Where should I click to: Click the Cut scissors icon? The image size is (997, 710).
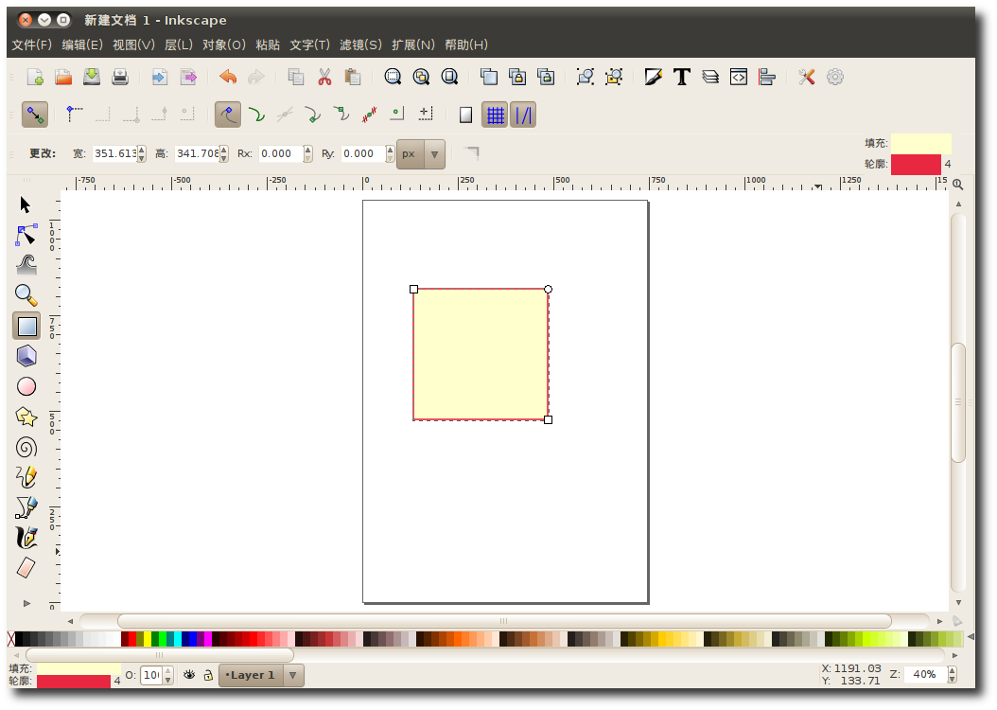324,77
